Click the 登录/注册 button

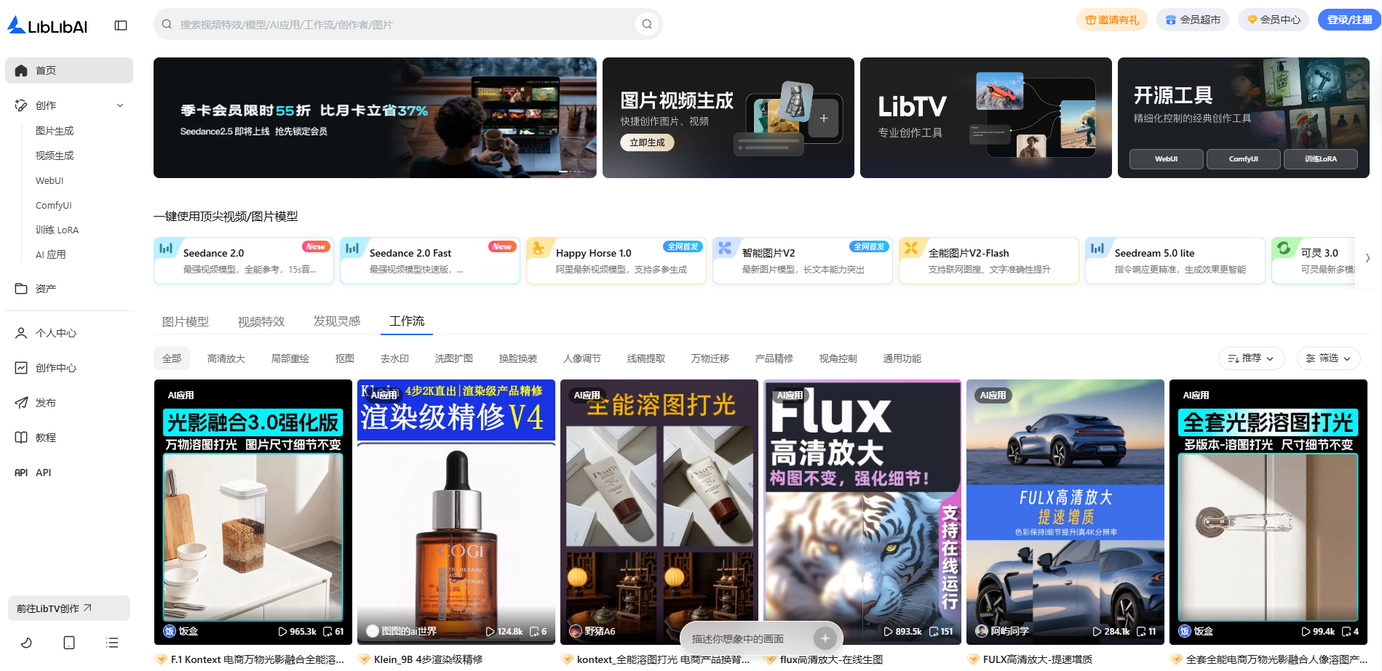point(1349,20)
